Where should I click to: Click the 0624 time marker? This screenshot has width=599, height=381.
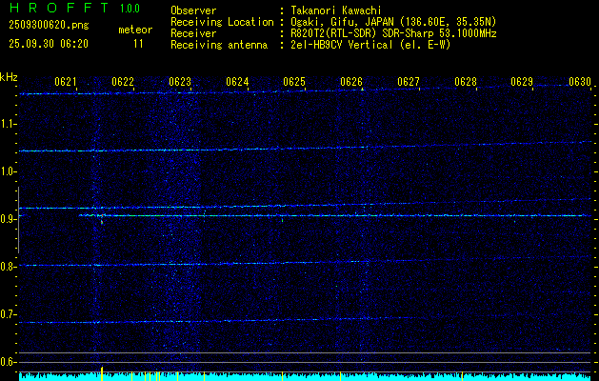237,82
